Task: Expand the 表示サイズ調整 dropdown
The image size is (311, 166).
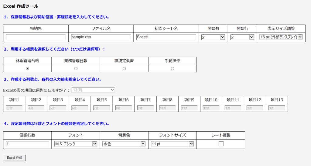Action: pyautogui.click(x=281, y=37)
